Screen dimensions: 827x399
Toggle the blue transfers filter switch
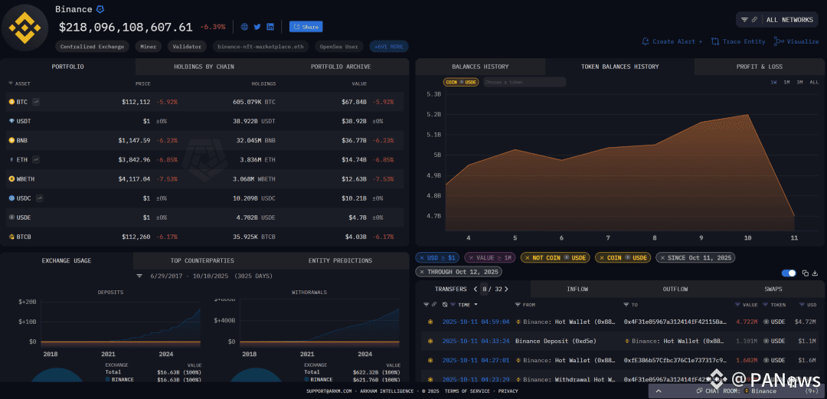(x=789, y=273)
